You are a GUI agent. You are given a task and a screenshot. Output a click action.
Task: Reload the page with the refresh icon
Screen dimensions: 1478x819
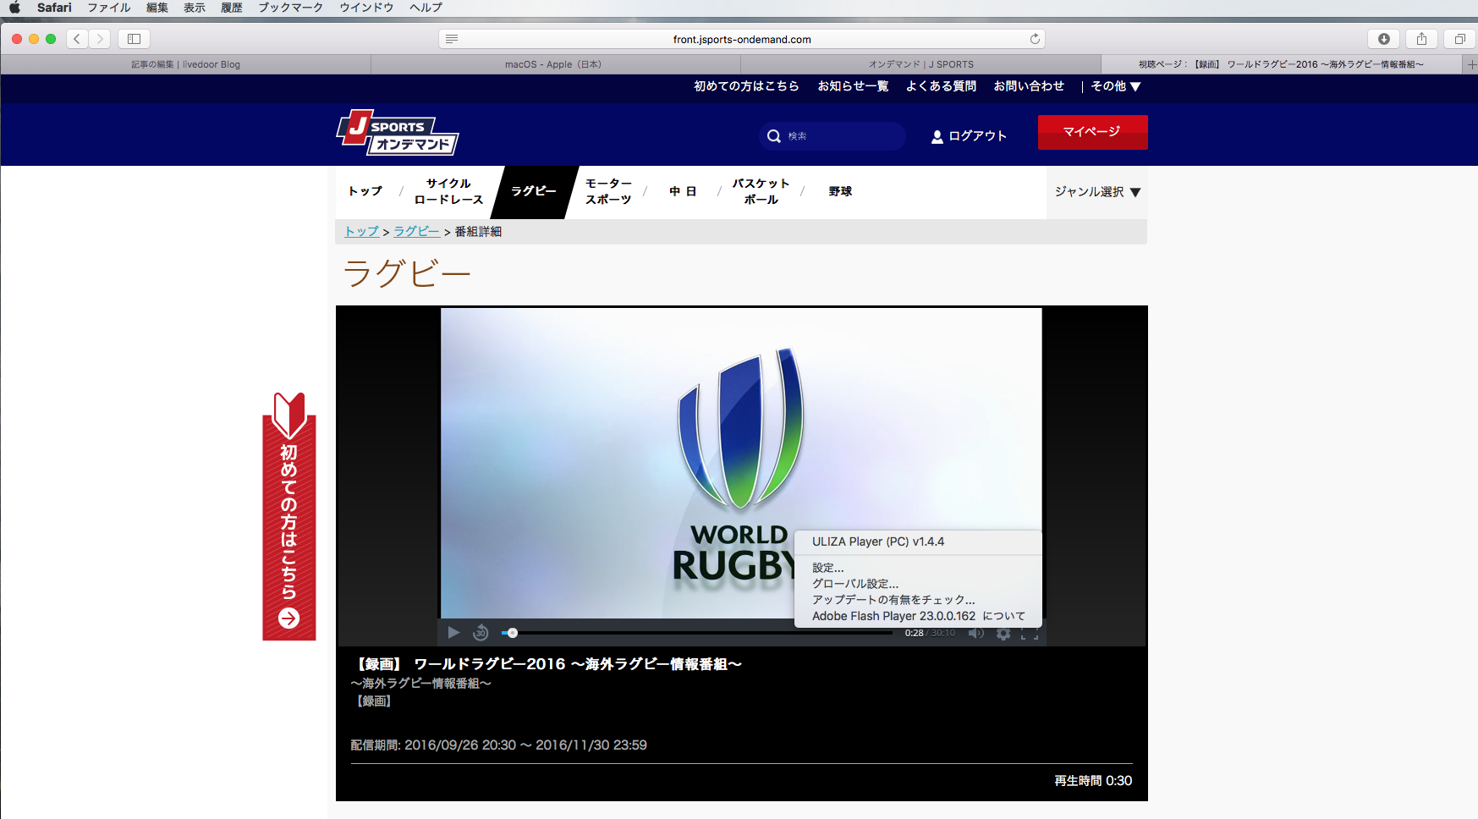click(x=1035, y=39)
